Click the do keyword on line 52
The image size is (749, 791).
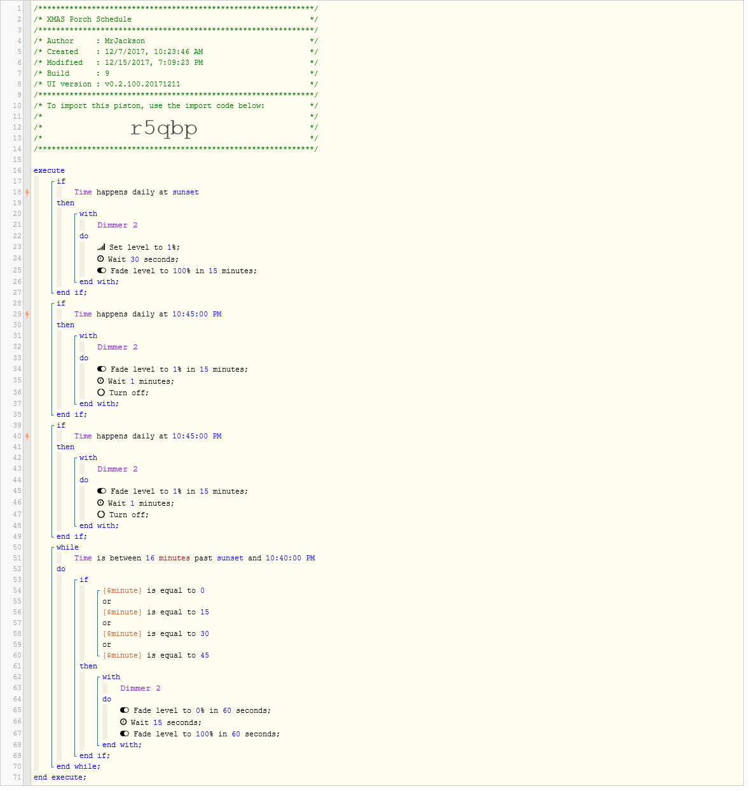click(61, 569)
